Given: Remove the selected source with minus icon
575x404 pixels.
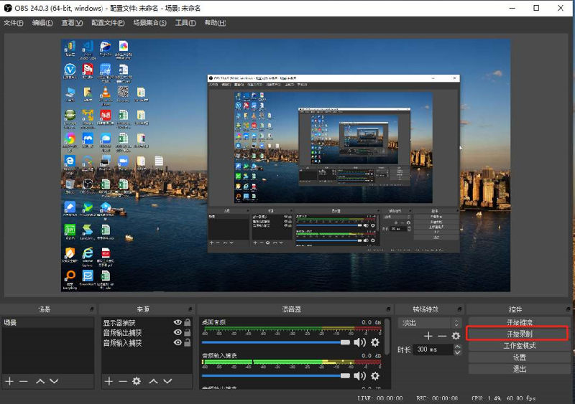Looking at the screenshot, I should tap(122, 381).
